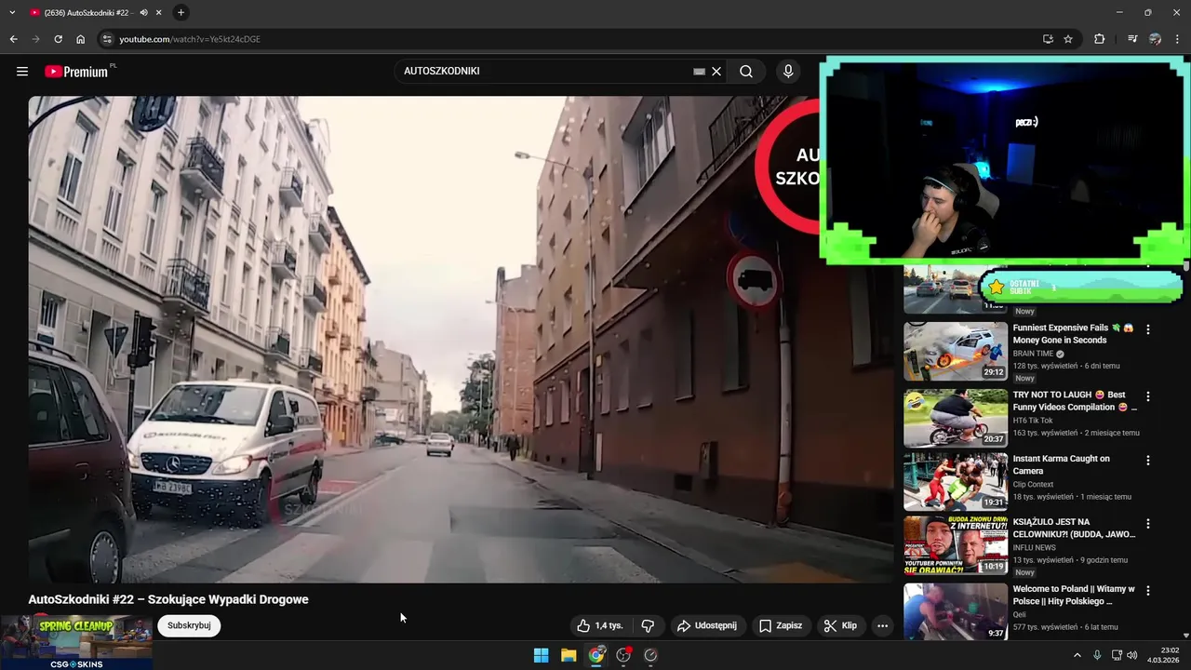Screen dimensions: 1191x670
Task: Open a new browser tab
Action: point(181,12)
